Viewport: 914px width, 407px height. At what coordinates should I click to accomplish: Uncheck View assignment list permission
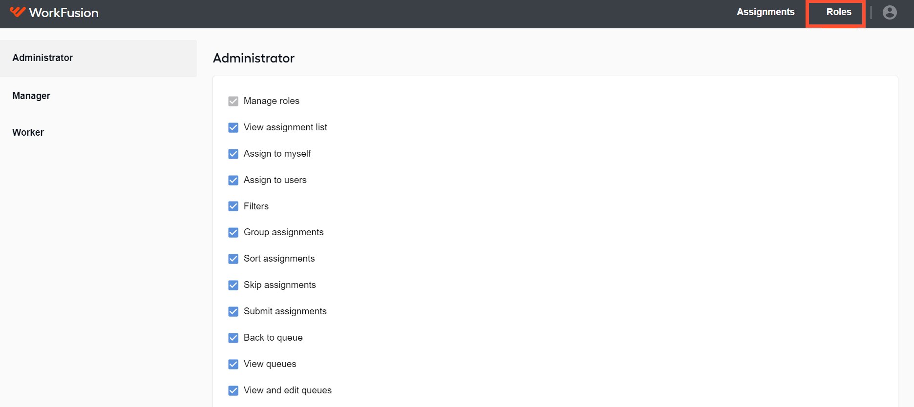click(x=234, y=127)
